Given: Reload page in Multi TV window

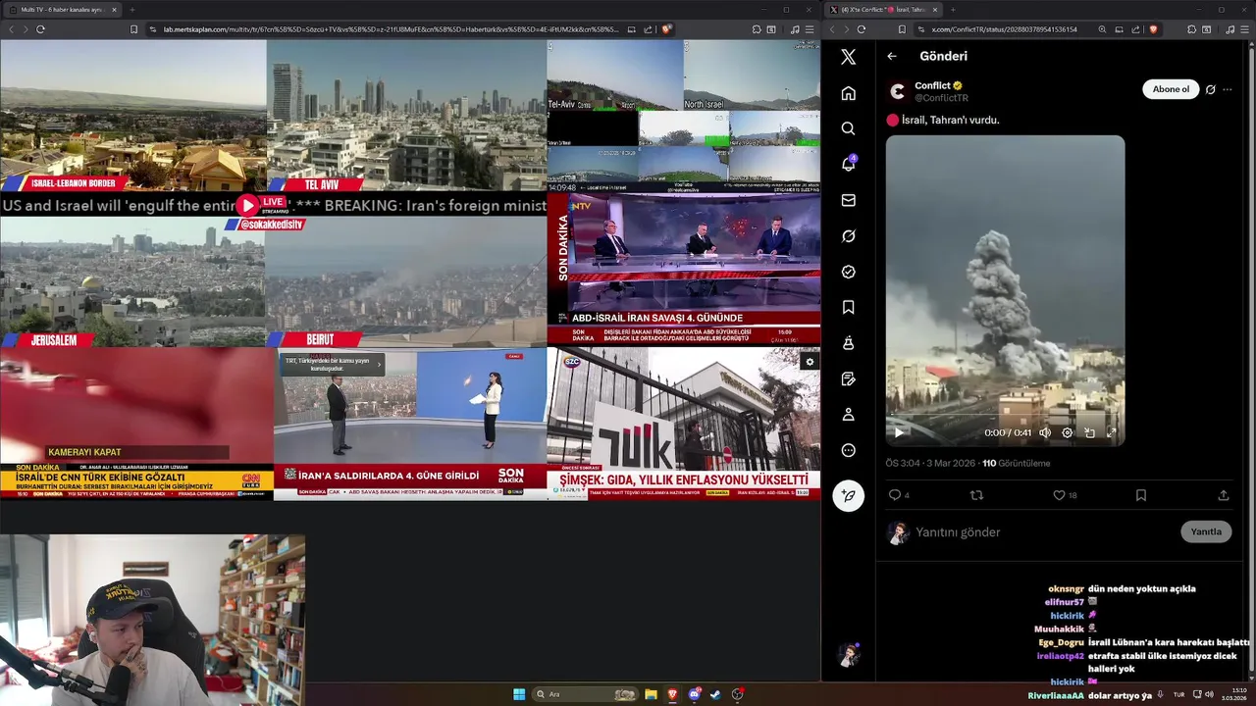Looking at the screenshot, I should [40, 29].
